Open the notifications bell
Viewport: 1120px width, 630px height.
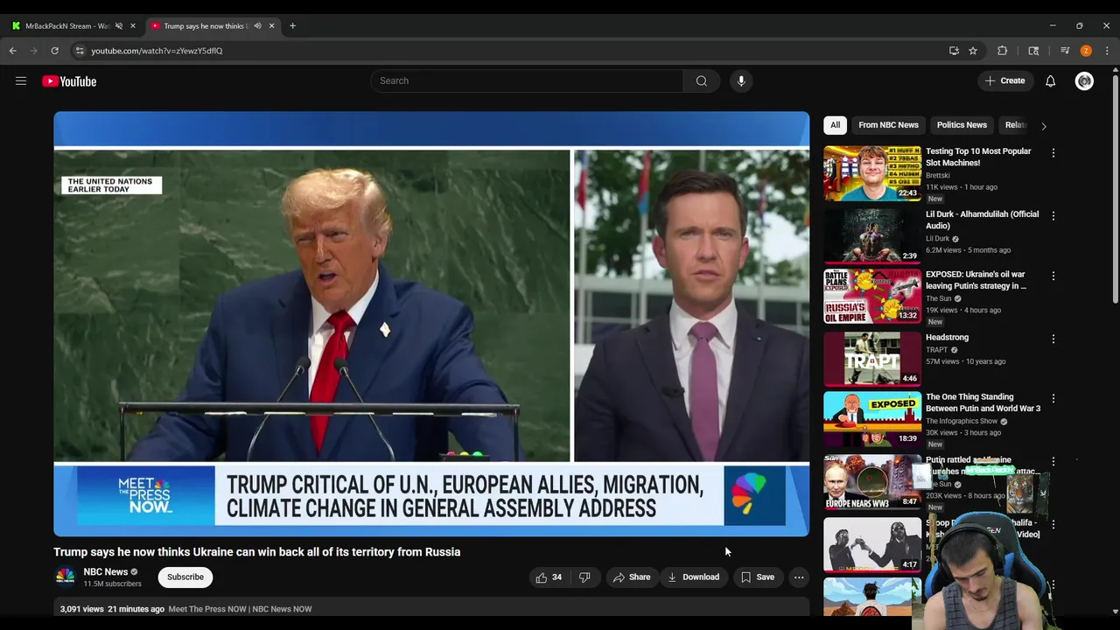click(1050, 81)
